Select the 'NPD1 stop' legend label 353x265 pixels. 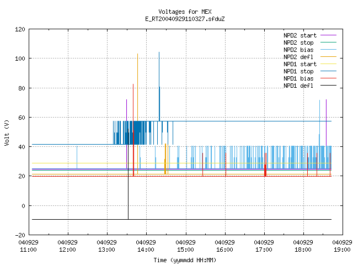click(298, 71)
